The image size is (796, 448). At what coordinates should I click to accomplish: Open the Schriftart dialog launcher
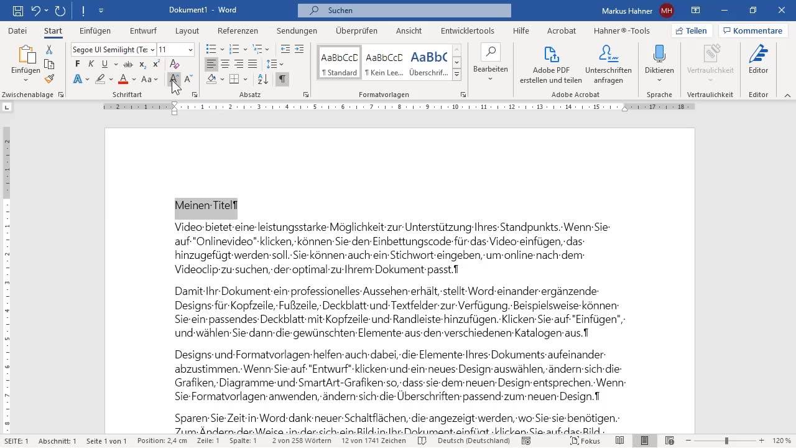pos(195,95)
